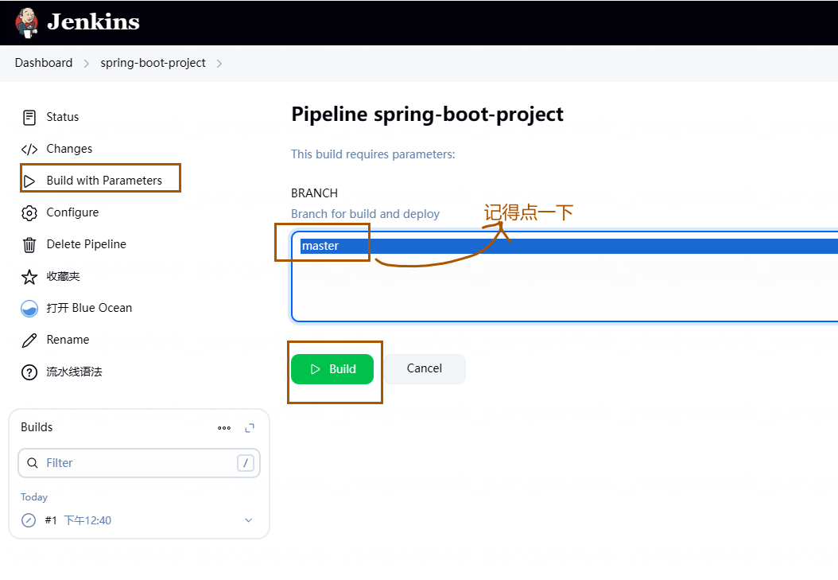Select master in BRANCH list
The width and height of the screenshot is (838, 580).
(x=568, y=246)
